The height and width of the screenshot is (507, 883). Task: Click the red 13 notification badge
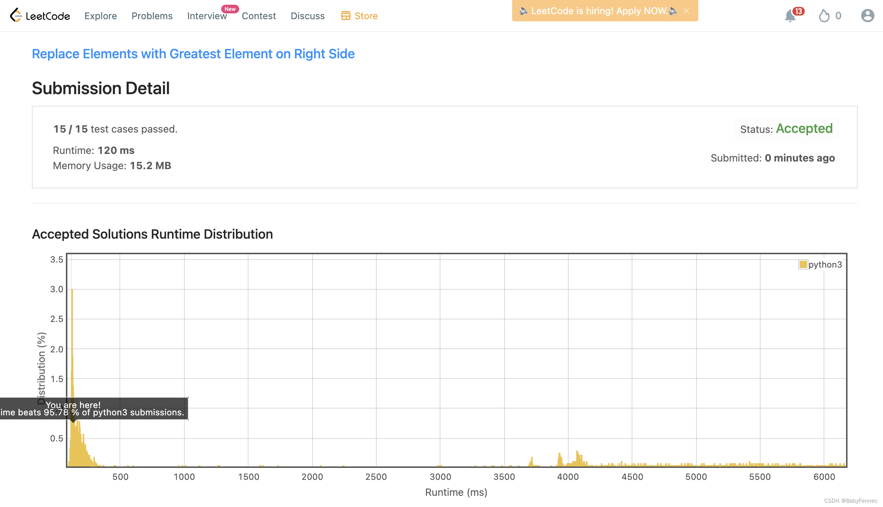(798, 11)
